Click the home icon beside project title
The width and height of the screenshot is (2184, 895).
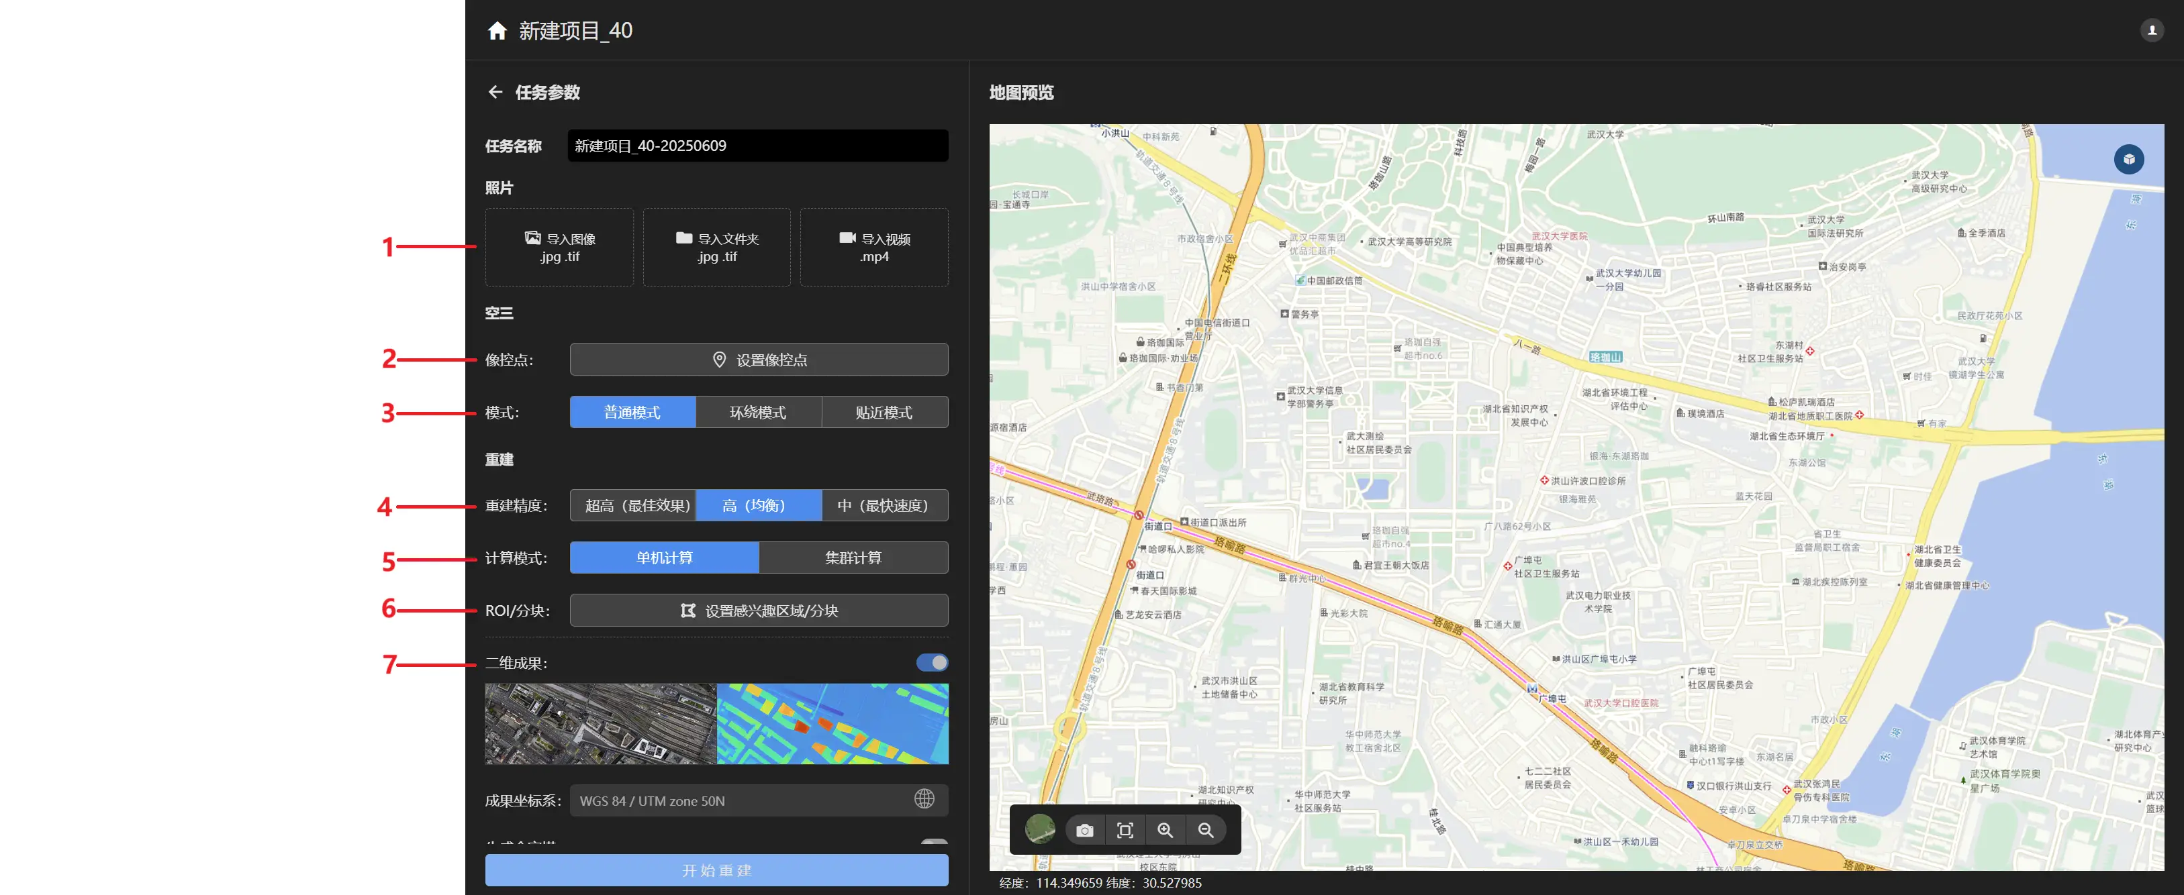[x=497, y=32]
